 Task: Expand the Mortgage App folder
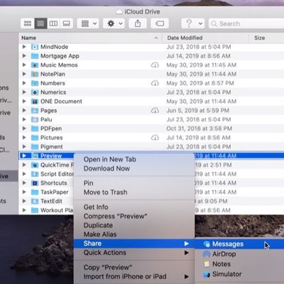click(24, 56)
